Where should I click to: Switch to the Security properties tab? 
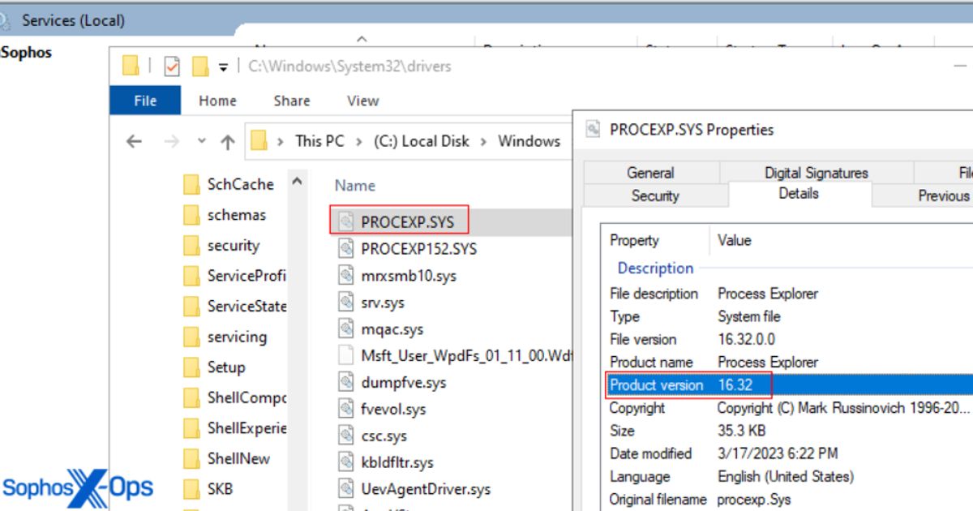point(655,195)
